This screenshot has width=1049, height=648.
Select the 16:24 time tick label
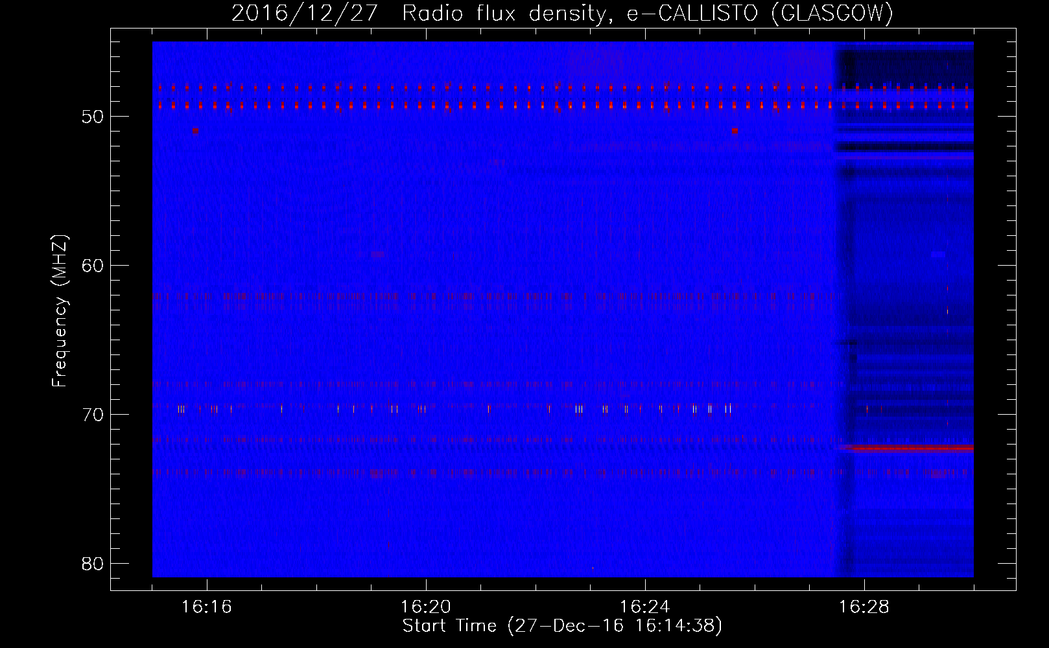point(645,607)
